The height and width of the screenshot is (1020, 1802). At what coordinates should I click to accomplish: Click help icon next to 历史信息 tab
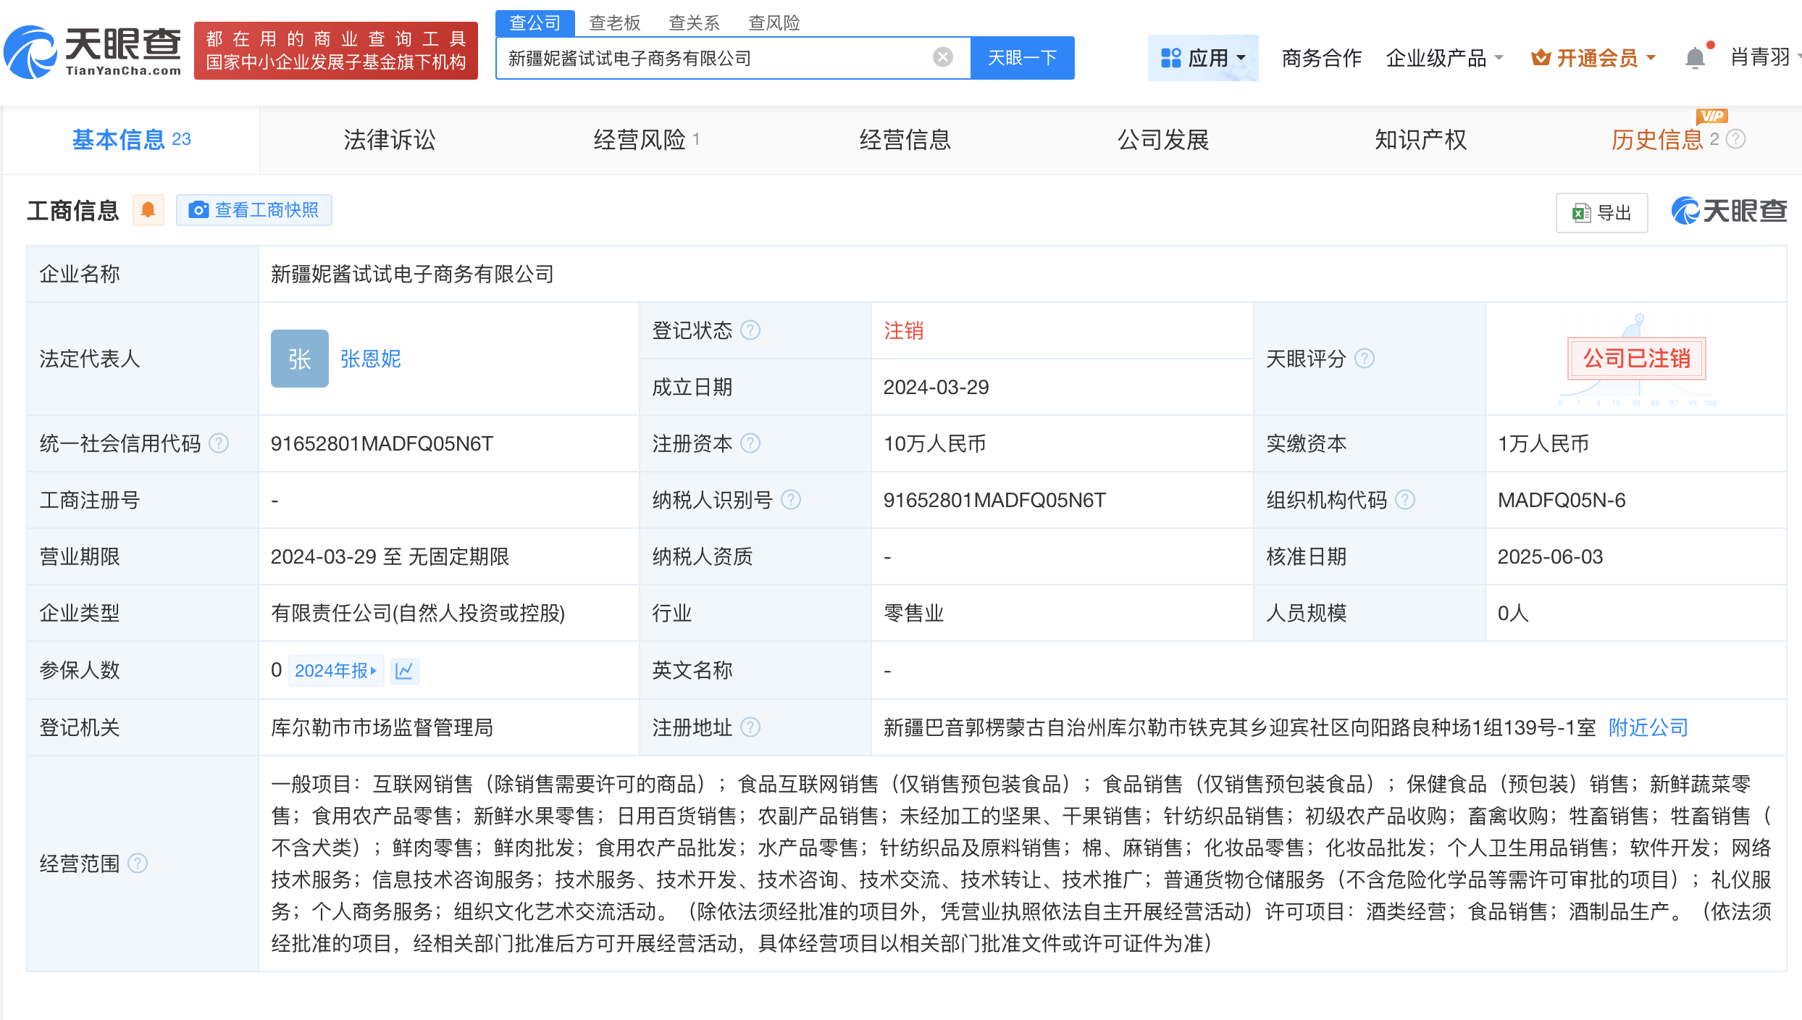click(1735, 139)
